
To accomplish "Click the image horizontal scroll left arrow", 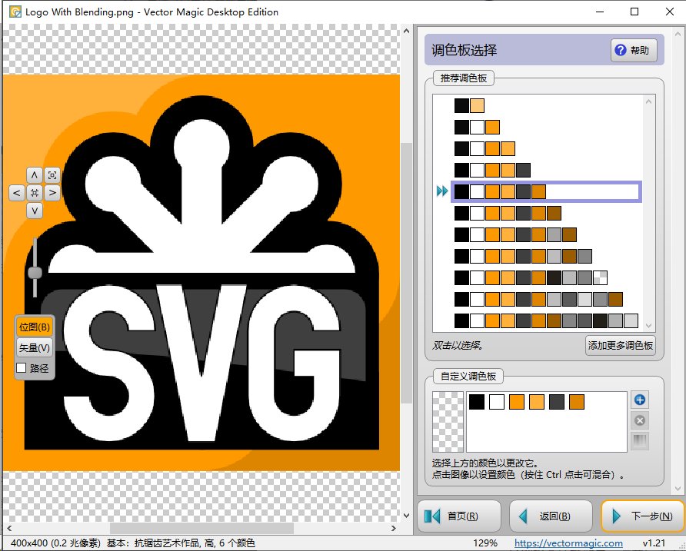I will coord(9,528).
